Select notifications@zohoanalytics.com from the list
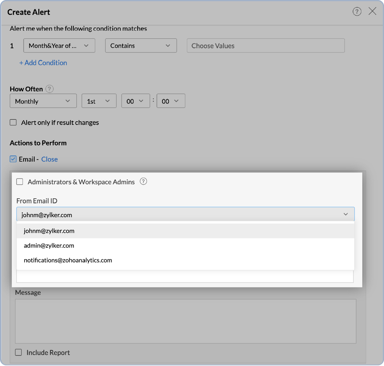This screenshot has width=384, height=366. (x=68, y=260)
